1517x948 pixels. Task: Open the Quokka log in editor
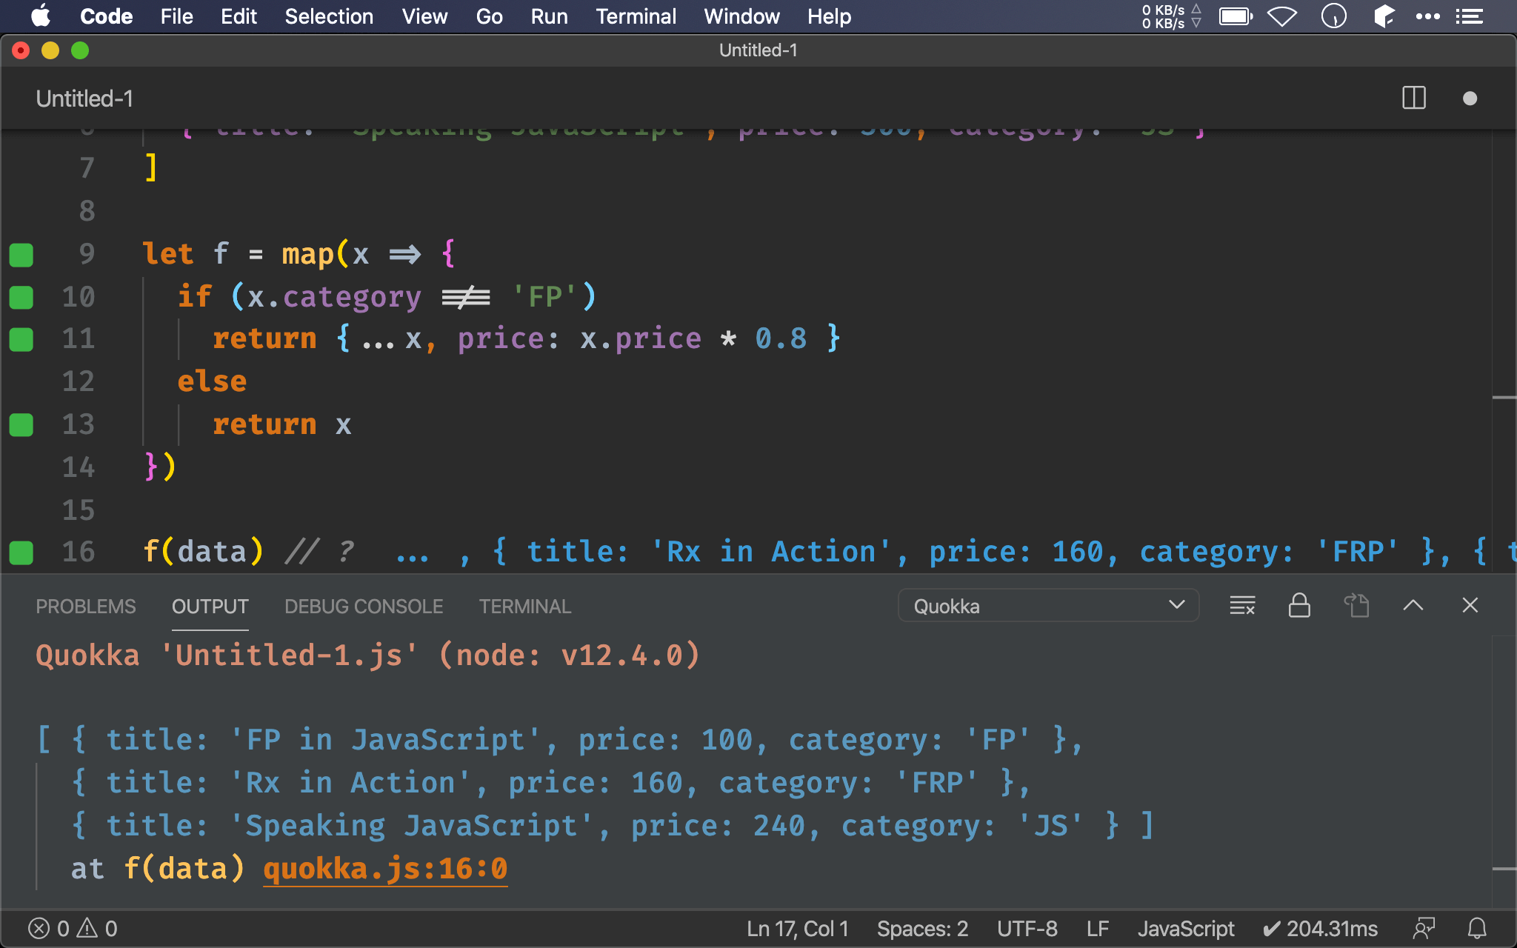tap(1356, 606)
